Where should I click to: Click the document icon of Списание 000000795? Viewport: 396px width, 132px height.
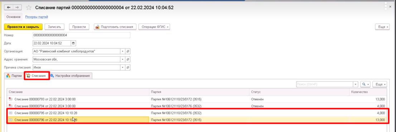point(11,113)
